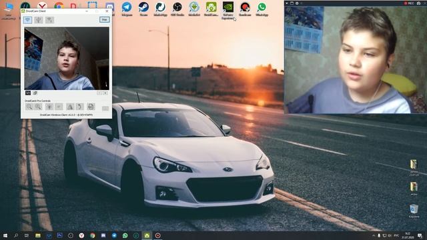Save a snapshot using Pro Controls
Screen dimensions: 427x240
tap(91, 107)
